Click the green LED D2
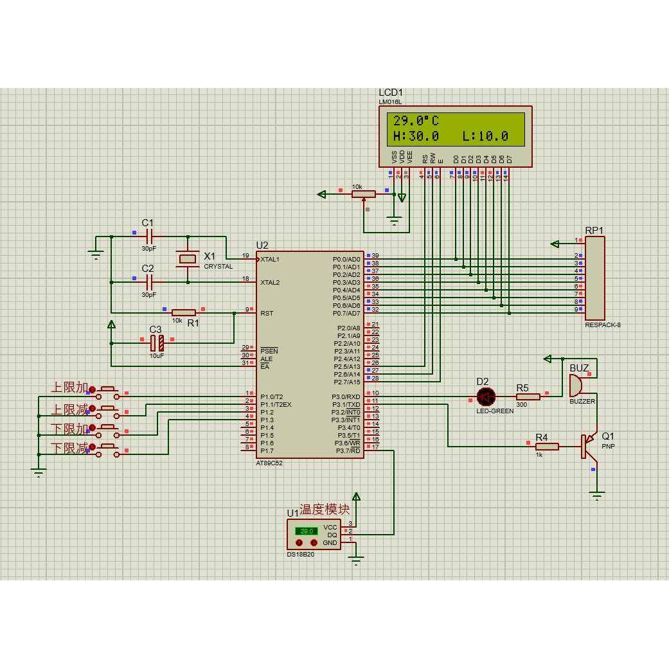This screenshot has height=669, width=669. tap(486, 397)
